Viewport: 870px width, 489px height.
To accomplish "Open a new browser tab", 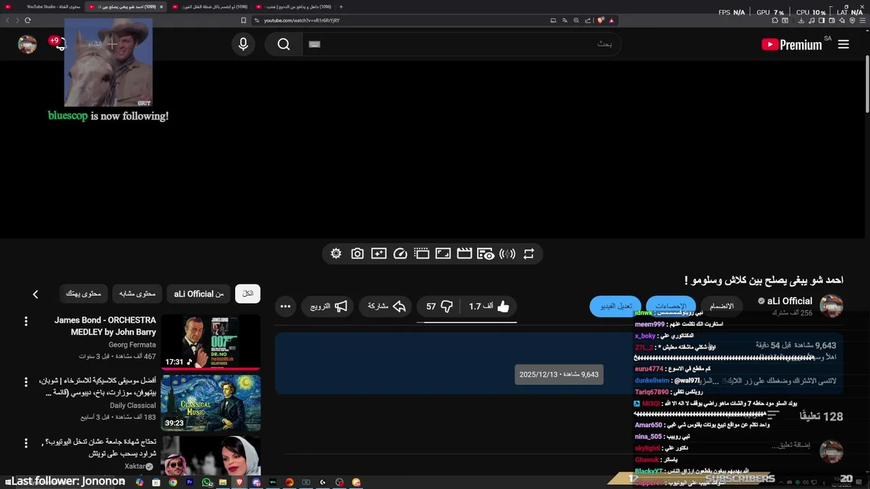I will (341, 7).
